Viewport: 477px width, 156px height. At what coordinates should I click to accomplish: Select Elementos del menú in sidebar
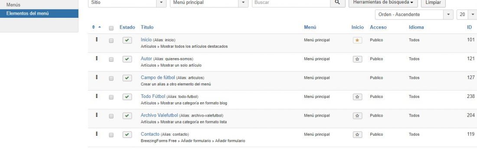point(39,13)
